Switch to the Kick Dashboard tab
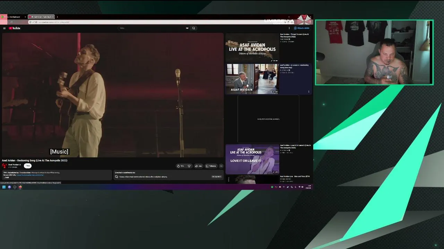 click(14, 17)
